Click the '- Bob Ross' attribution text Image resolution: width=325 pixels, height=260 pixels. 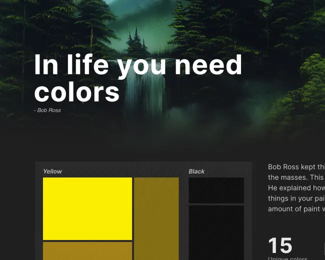point(47,110)
